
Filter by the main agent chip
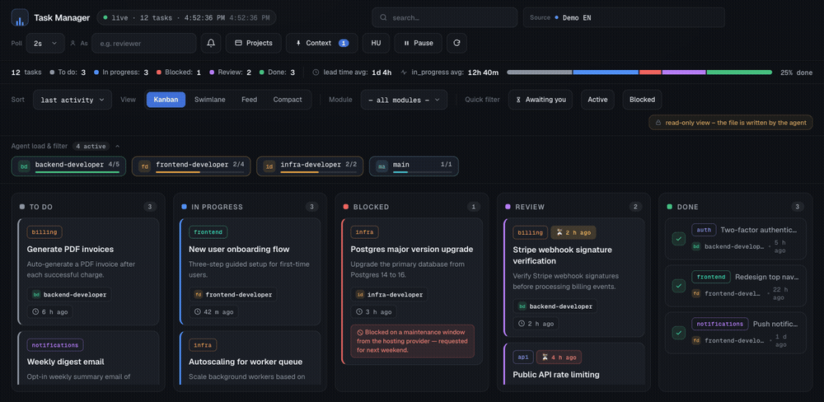[x=414, y=166]
